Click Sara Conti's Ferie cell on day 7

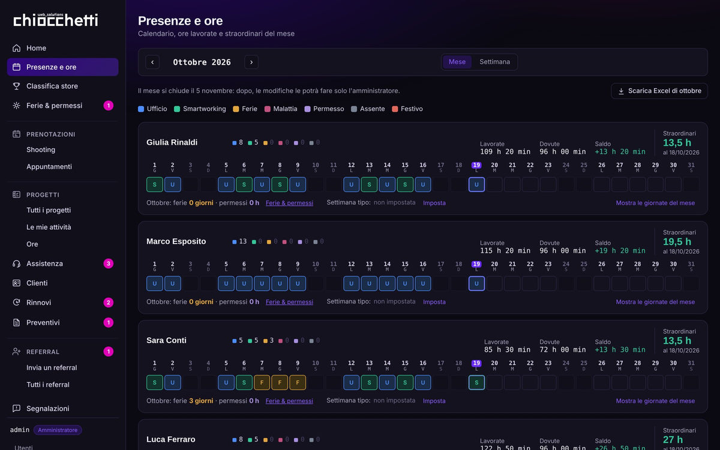tap(262, 382)
